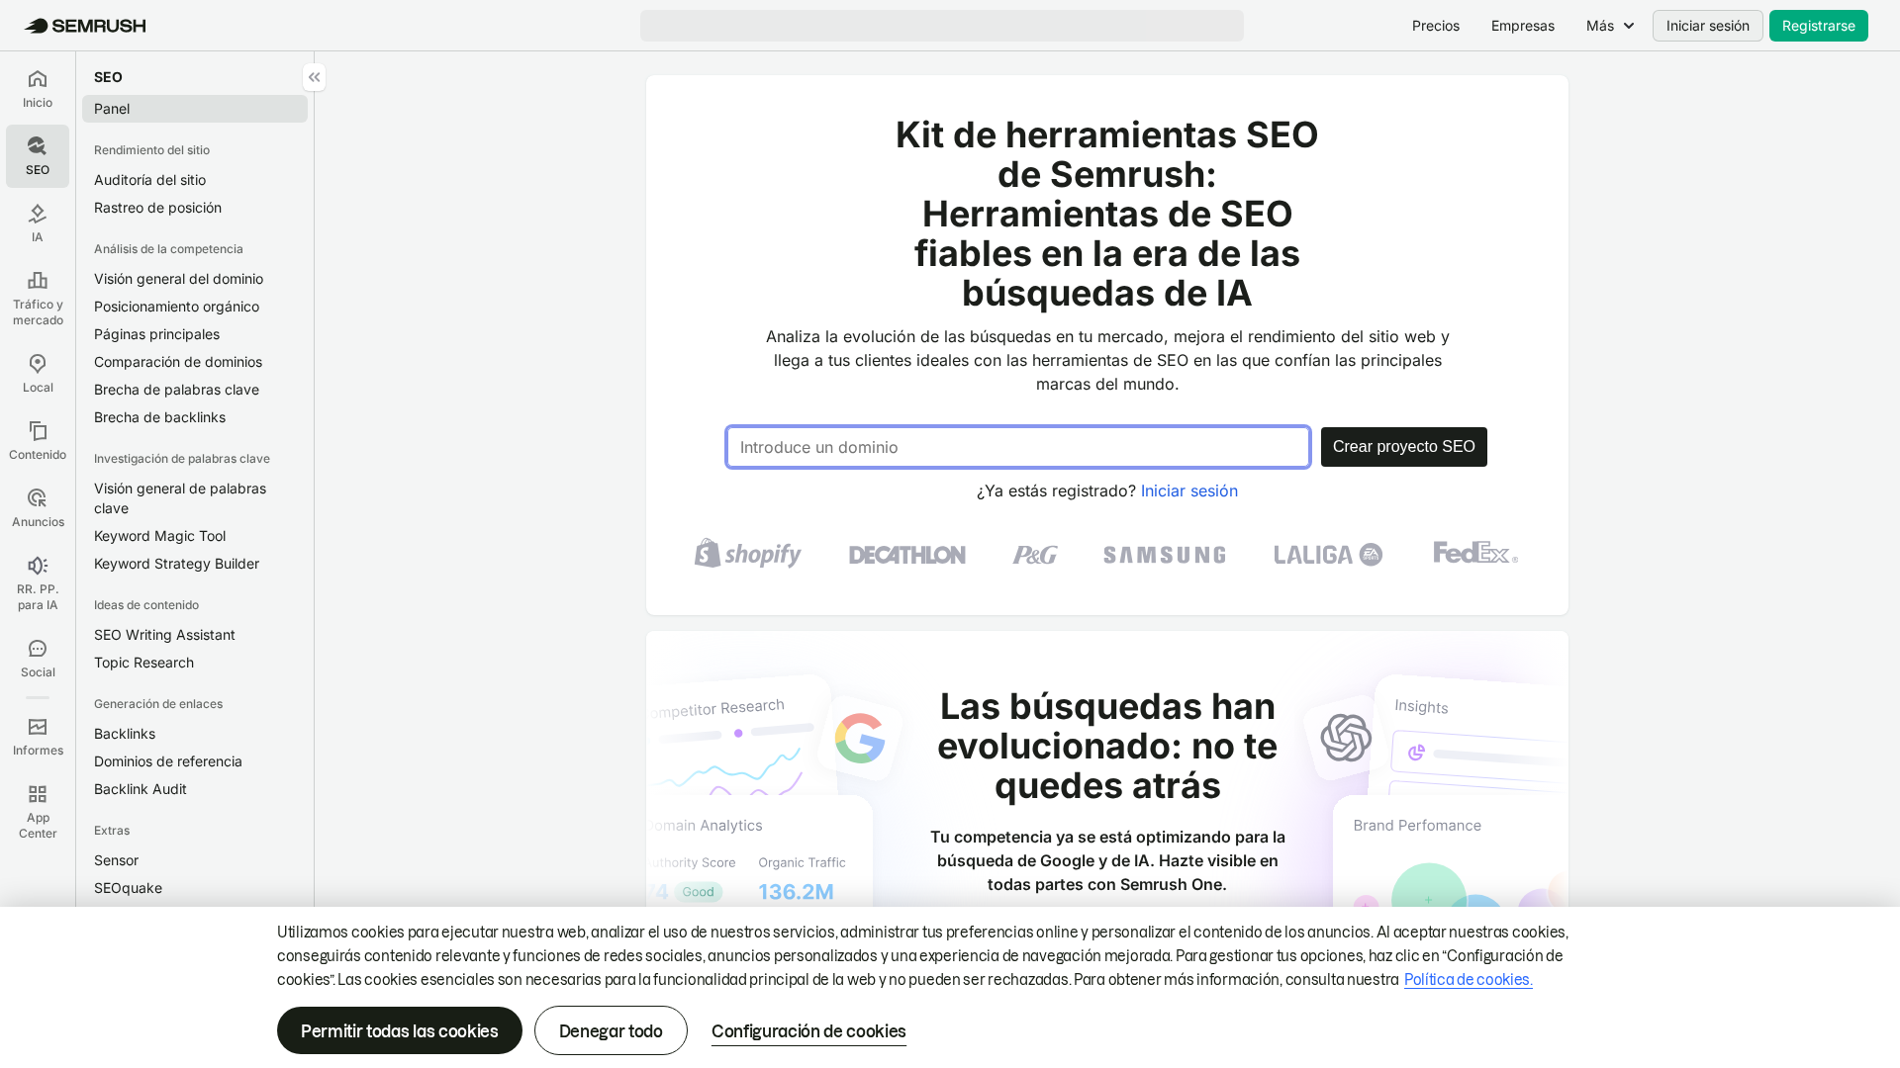Click Crear proyecto SEO button

pyautogui.click(x=1404, y=447)
